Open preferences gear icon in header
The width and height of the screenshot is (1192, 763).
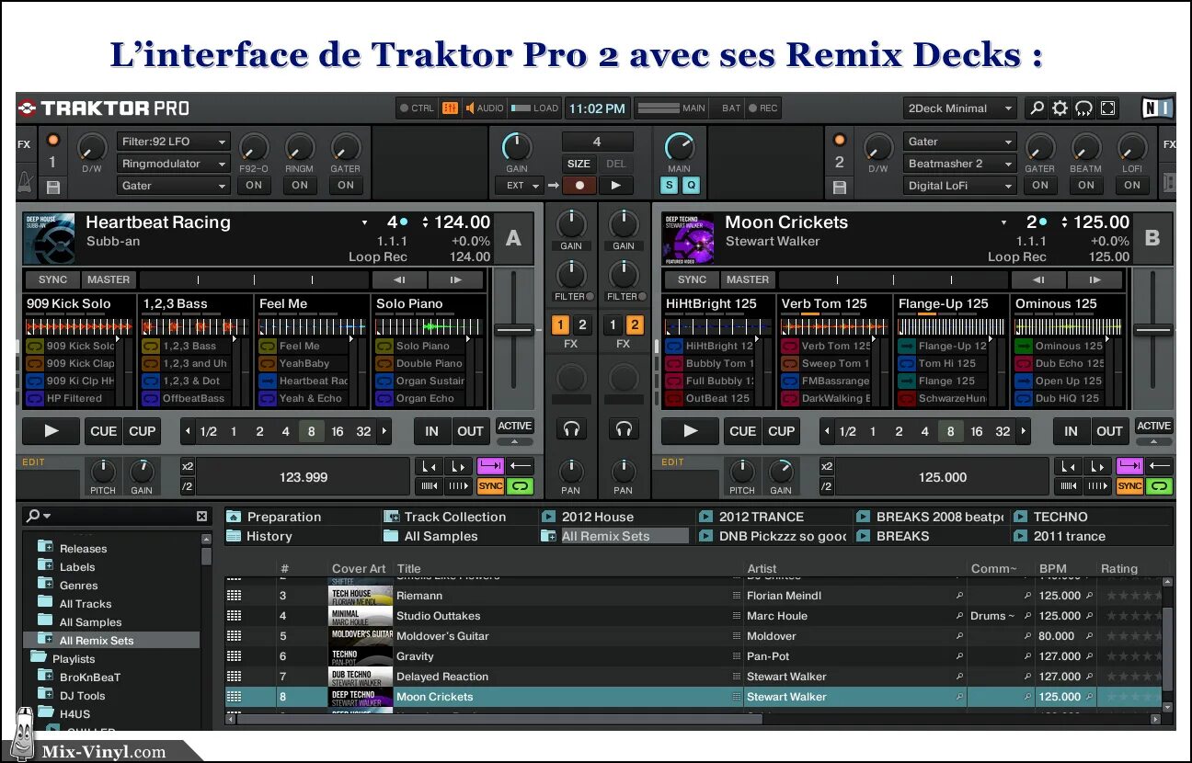tap(1060, 108)
